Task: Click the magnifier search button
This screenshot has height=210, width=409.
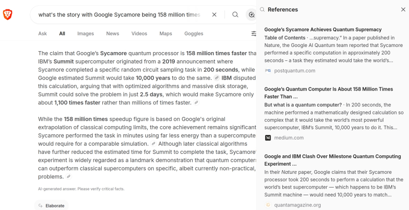Action: (x=235, y=15)
